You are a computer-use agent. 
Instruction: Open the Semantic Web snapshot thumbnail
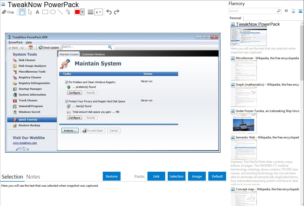pyautogui.click(x=244, y=150)
